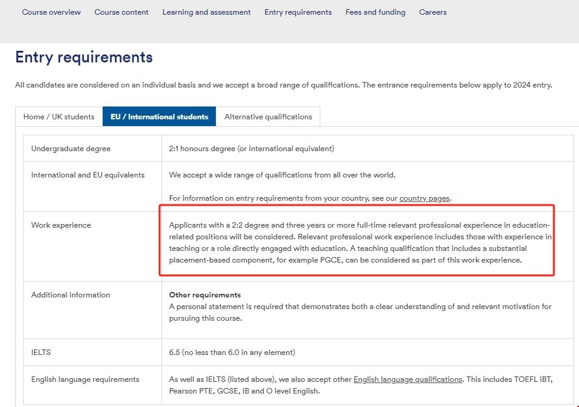Open the English language qualifications link

pyautogui.click(x=407, y=379)
